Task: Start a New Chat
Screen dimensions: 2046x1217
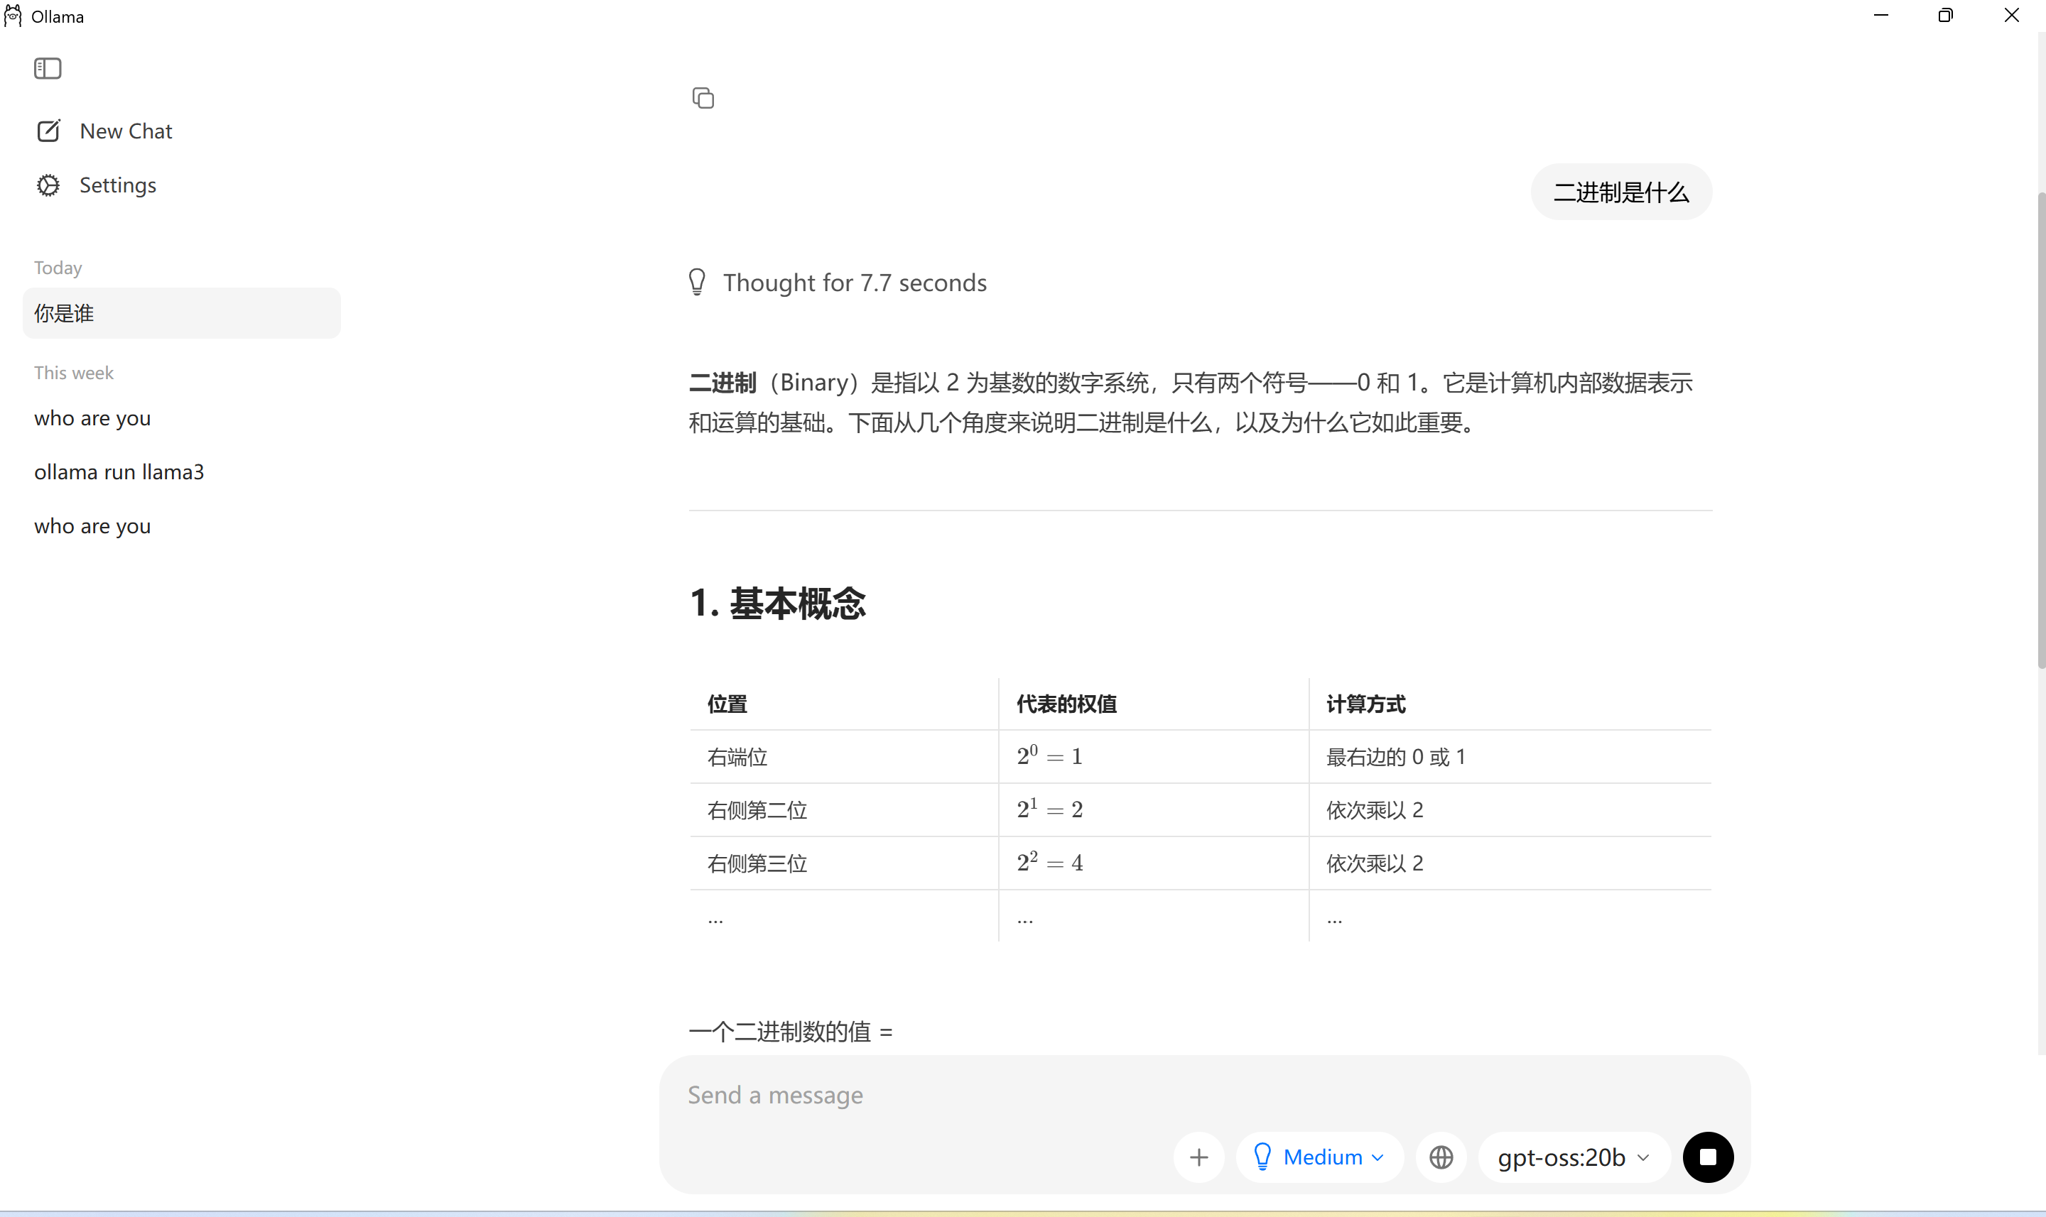Action: pos(125,131)
